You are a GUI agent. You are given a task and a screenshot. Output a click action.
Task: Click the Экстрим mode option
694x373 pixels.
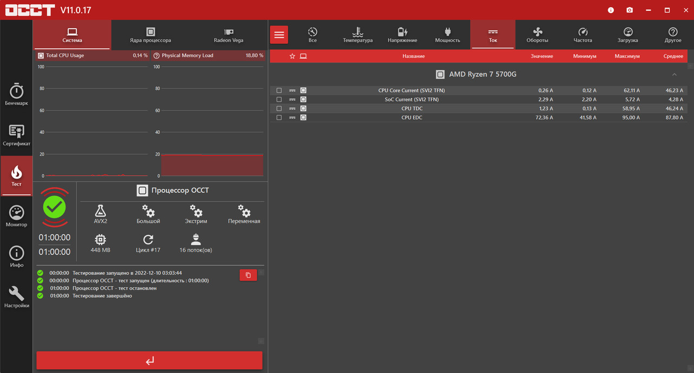196,214
